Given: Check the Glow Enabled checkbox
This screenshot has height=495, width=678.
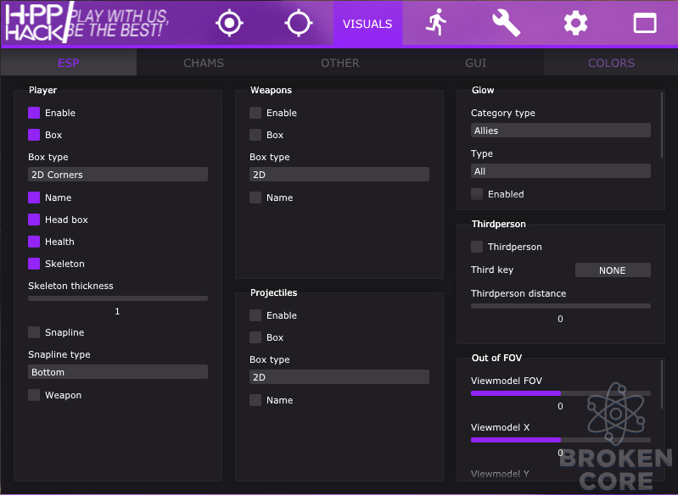Looking at the screenshot, I should [477, 194].
